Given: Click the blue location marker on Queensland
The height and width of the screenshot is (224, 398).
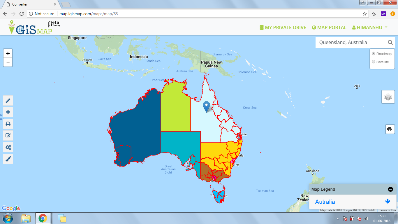Looking at the screenshot, I should point(206,107).
